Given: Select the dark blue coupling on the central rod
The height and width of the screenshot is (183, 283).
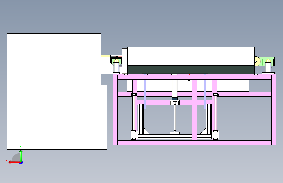Looking at the screenshot, I should 175,99.
